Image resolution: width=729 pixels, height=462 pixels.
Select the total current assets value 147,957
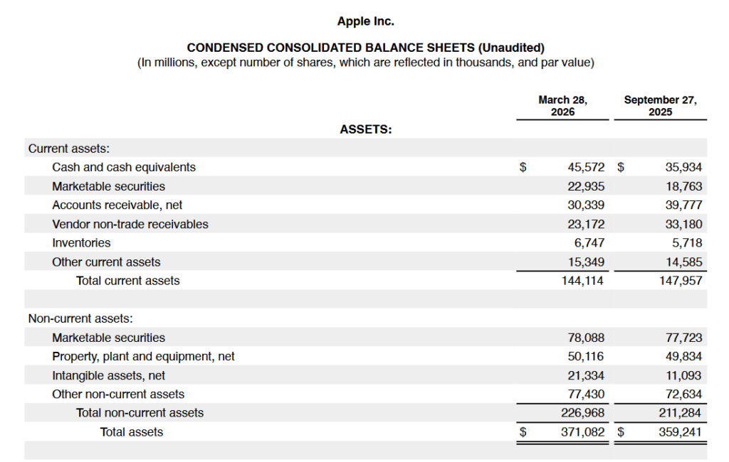[x=681, y=281]
